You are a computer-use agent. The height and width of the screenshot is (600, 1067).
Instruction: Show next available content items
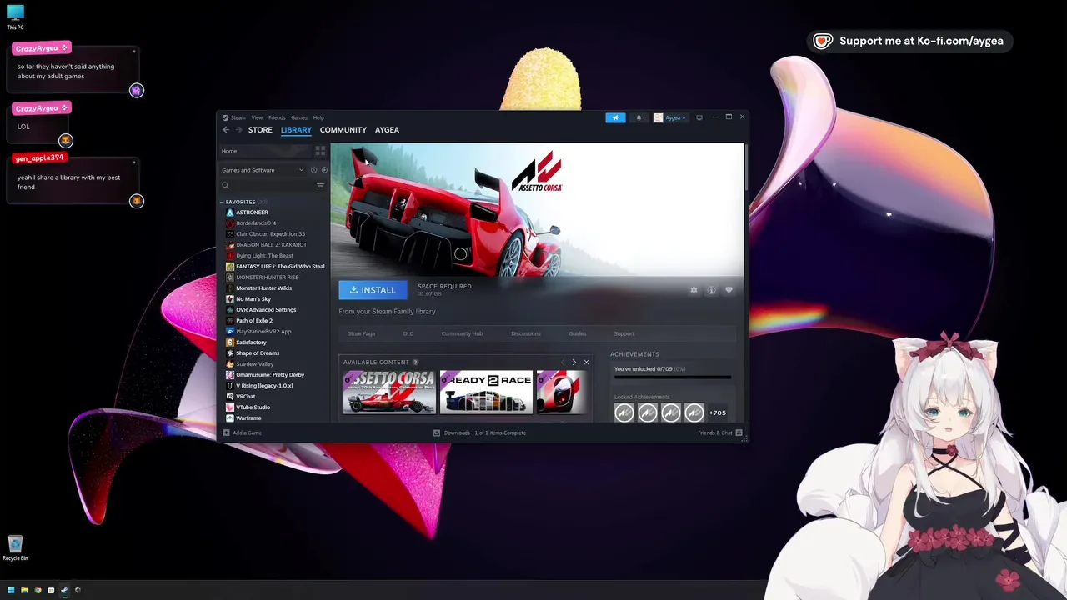click(574, 362)
